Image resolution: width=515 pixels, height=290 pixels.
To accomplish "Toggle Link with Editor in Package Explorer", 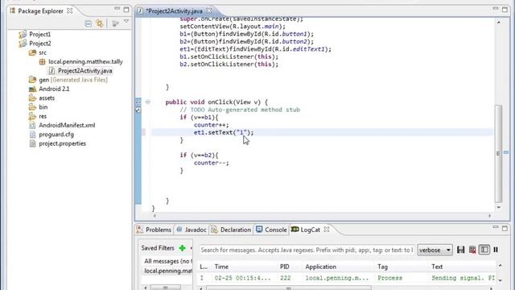I will point(99,23).
